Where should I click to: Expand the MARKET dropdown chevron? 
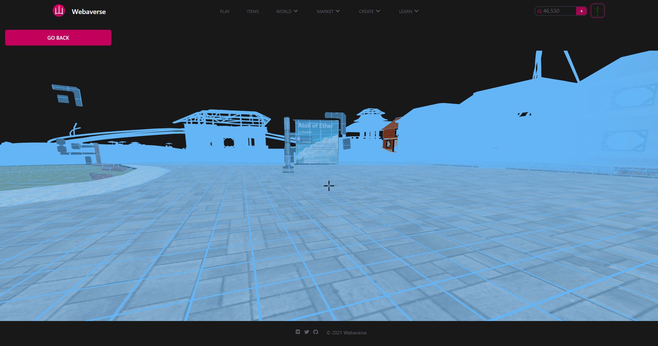coord(338,11)
